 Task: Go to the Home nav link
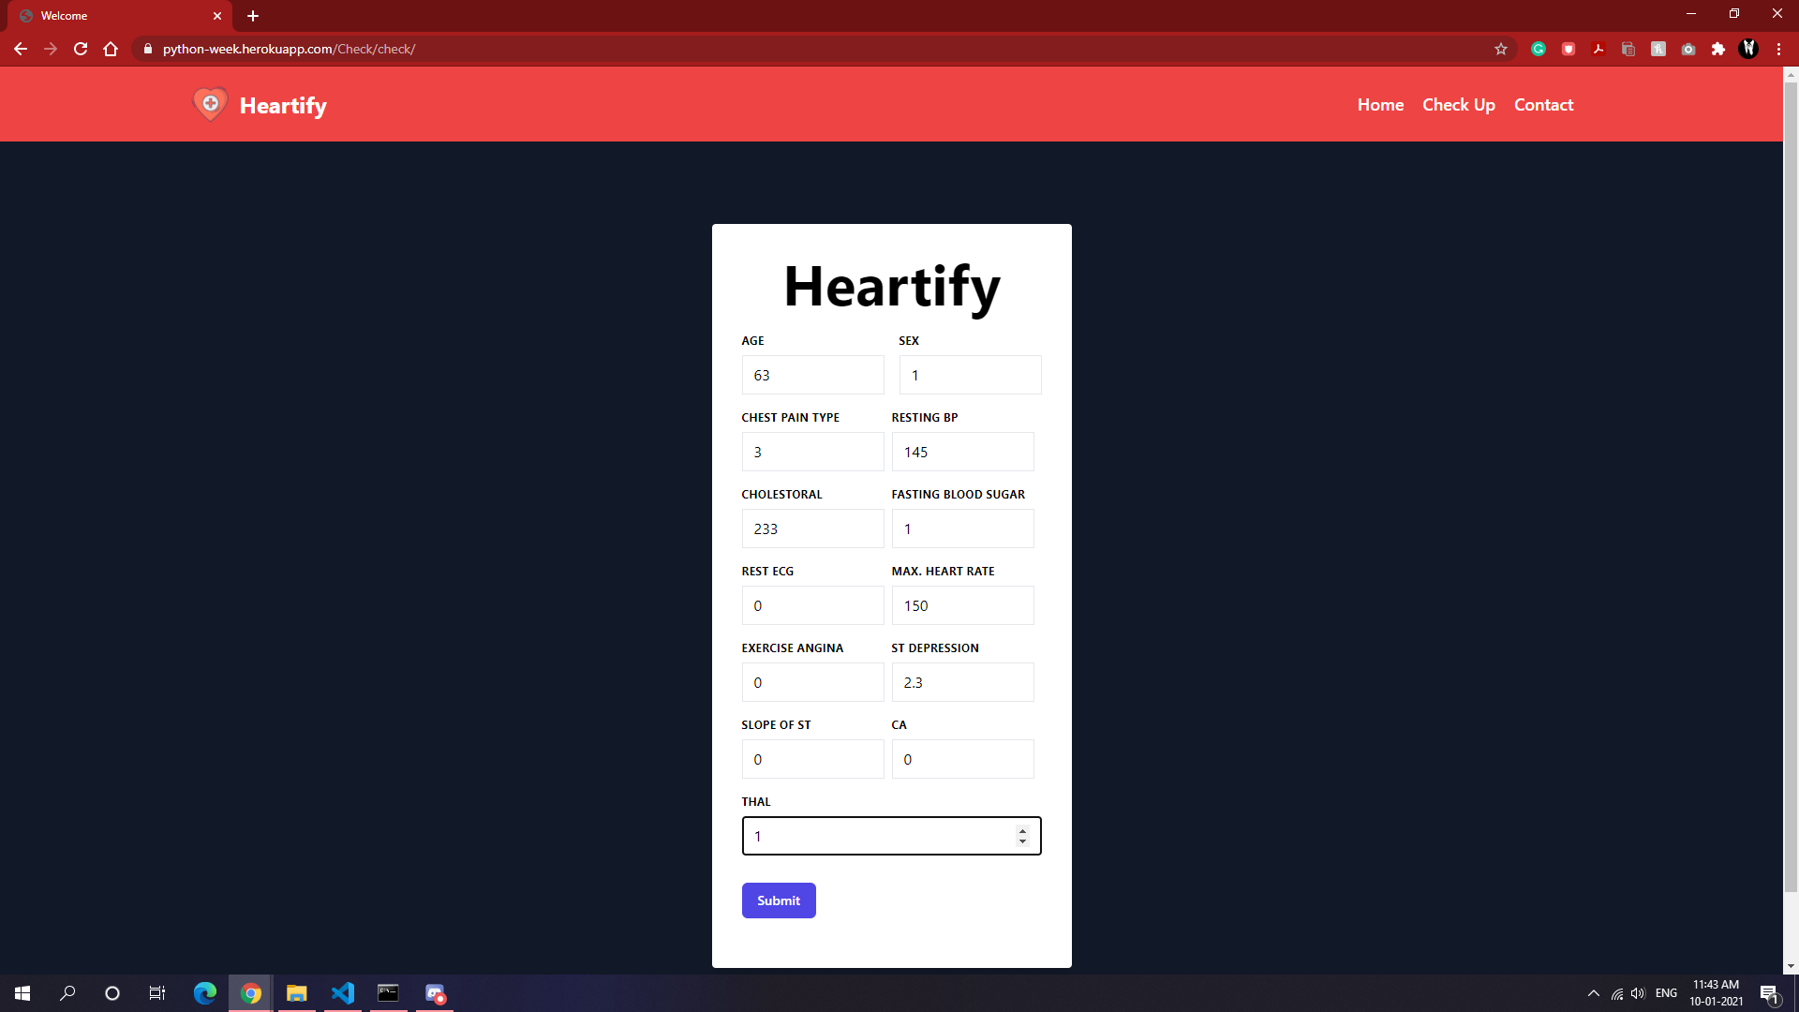pos(1380,105)
